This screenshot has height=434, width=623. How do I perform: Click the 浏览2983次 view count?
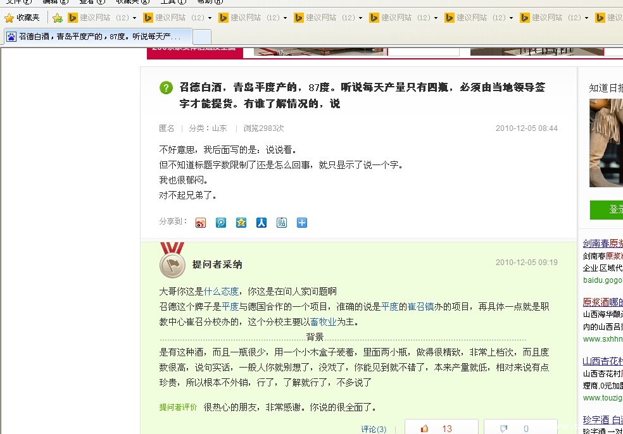tap(263, 128)
